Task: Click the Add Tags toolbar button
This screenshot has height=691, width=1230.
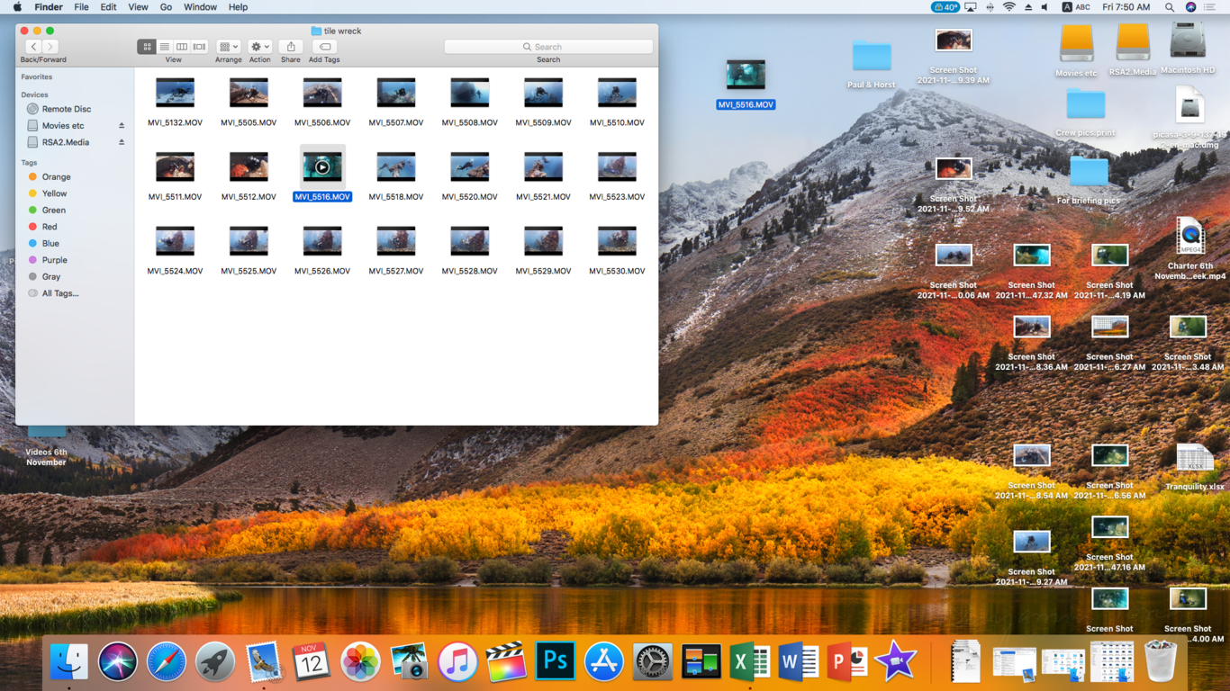Action: pyautogui.click(x=324, y=47)
